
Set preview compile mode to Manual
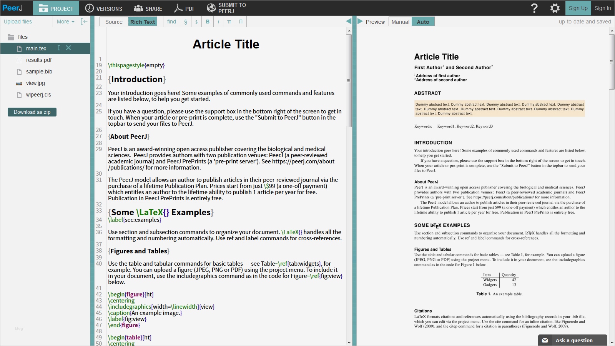coord(401,22)
